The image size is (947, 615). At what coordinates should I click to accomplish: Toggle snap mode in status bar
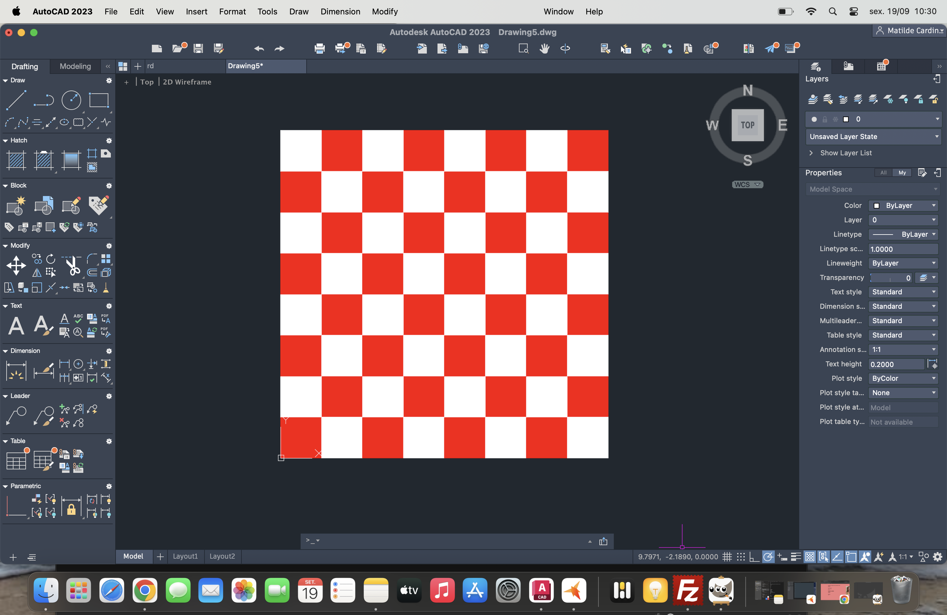tap(741, 557)
